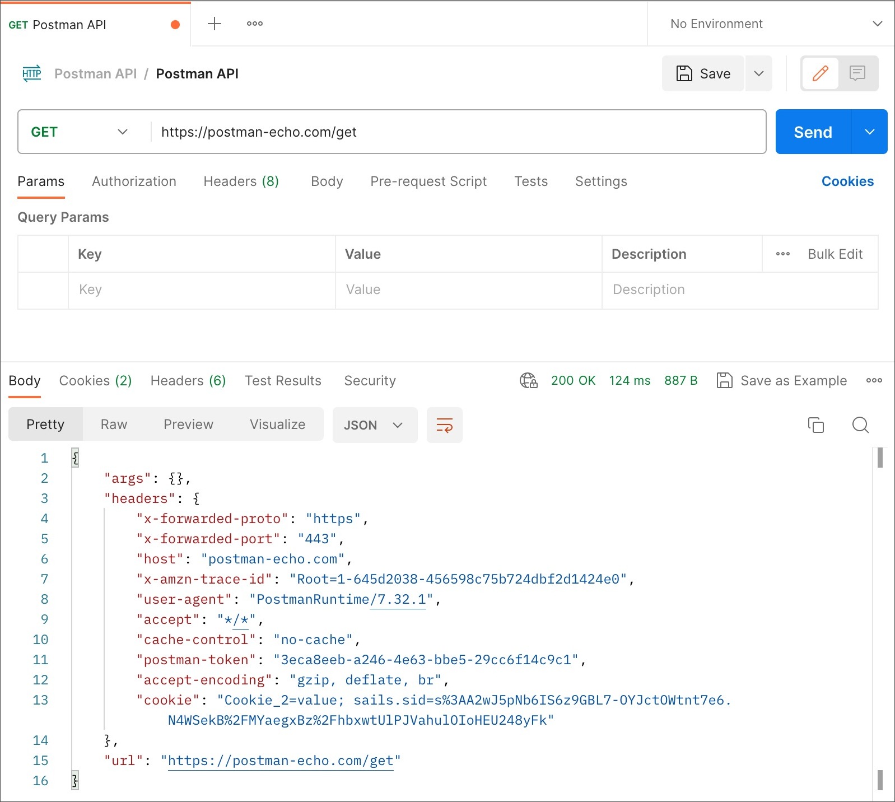Screen dimensions: 895x802
Task: Open the Cookies link
Action: (847, 181)
